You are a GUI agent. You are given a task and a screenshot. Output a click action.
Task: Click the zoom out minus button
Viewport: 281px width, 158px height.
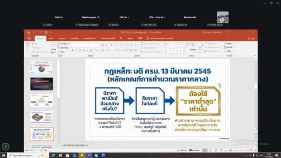point(225,150)
